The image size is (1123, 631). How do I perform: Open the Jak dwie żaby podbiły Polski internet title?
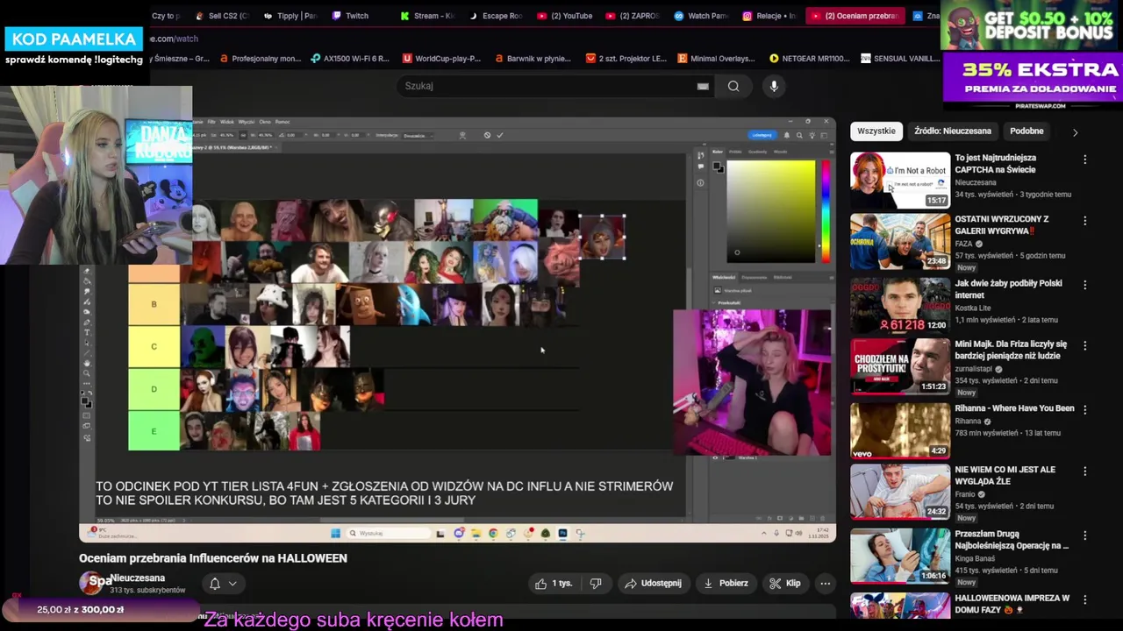tap(1008, 289)
